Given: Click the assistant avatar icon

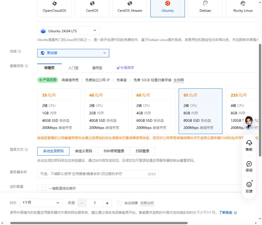Looking at the screenshot, I should (249, 123).
